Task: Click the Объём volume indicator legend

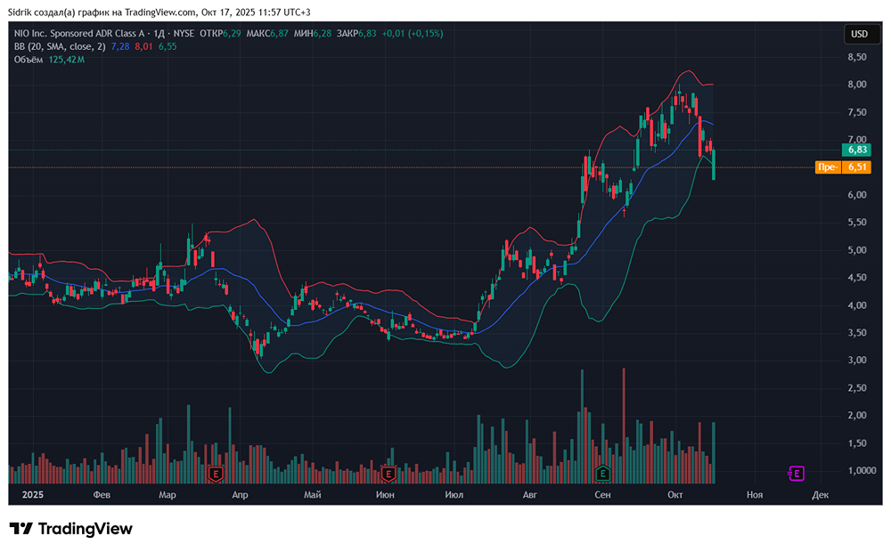Action: coord(29,60)
